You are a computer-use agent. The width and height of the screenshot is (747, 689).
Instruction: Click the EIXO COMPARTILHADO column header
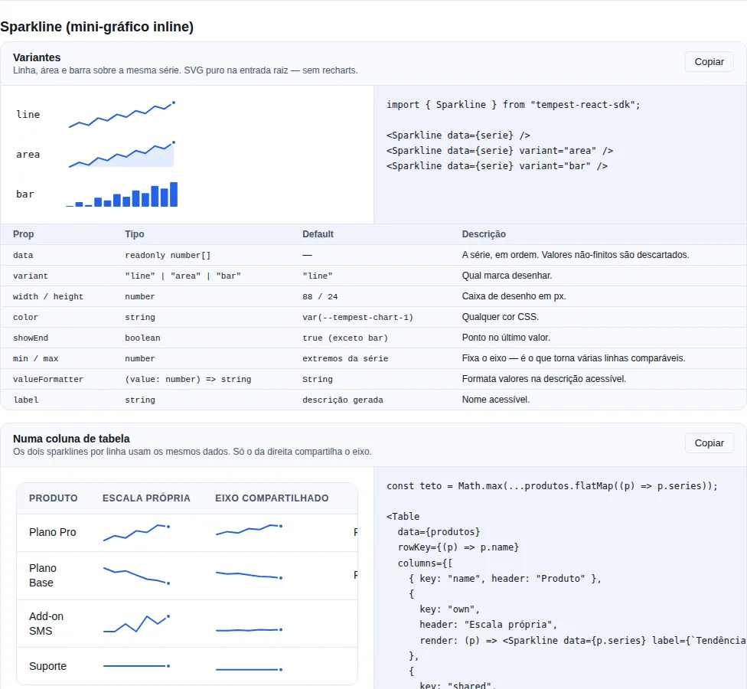click(x=272, y=498)
